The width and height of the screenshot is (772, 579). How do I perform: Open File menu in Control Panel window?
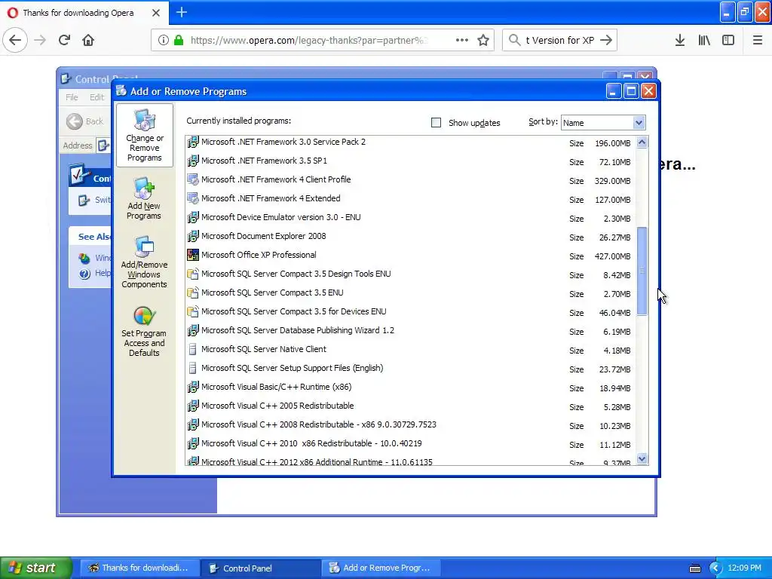[72, 97]
